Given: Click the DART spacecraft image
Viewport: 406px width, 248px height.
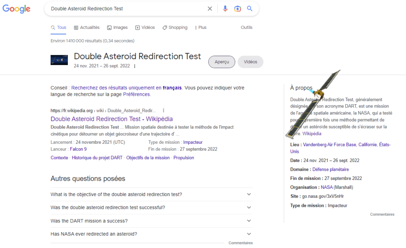Looking at the screenshot, I should 313,104.
